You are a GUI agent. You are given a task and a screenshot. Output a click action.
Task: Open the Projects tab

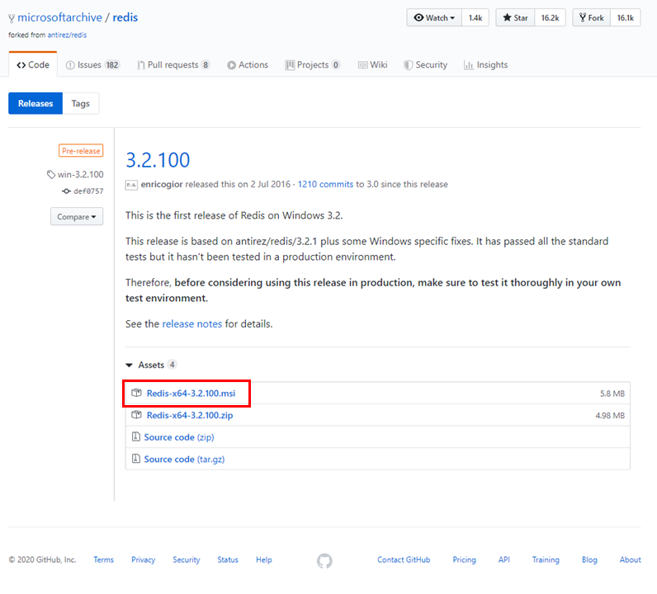pyautogui.click(x=313, y=65)
